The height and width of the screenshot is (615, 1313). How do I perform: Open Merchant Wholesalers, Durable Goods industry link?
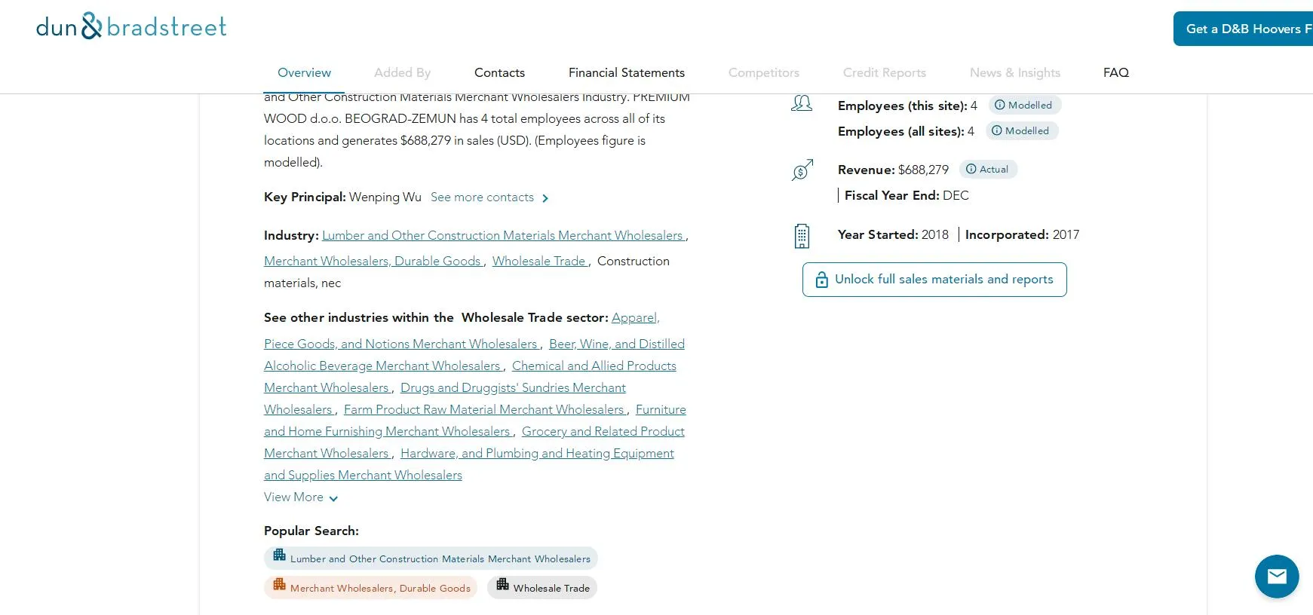pos(373,261)
